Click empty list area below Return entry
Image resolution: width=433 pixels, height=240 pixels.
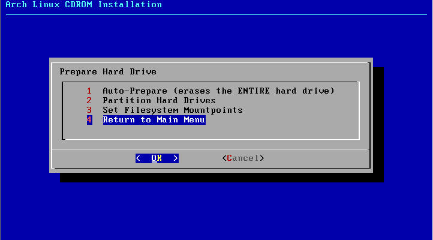click(211, 132)
